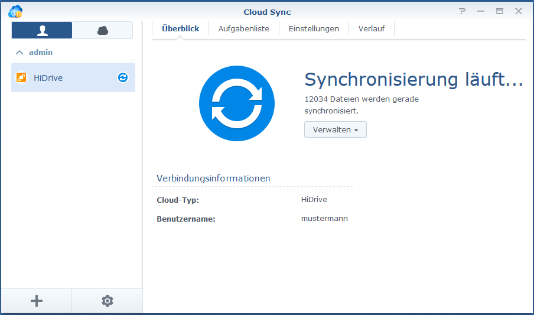Viewport: 534px width, 315px height.
Task: Click the '12034 Dateien werden gerade' text
Action: pos(362,99)
